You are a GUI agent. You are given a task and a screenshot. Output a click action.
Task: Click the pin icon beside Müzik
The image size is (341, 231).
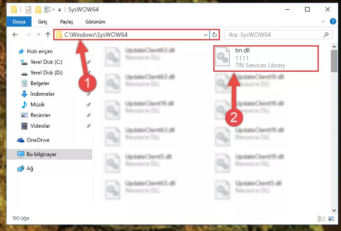[x=89, y=105]
